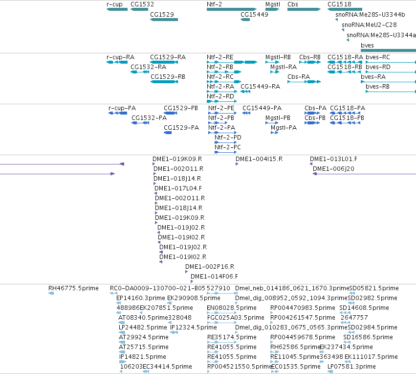The height and width of the screenshot is (374, 416).
Task: Select protein CG1532-PA
Action: pyautogui.click(x=140, y=123)
